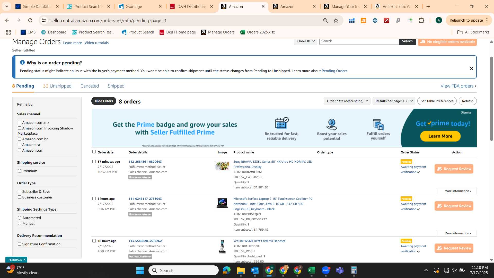Click the info icon beside Why is an order pending
This screenshot has height=278, width=494.
point(22,63)
